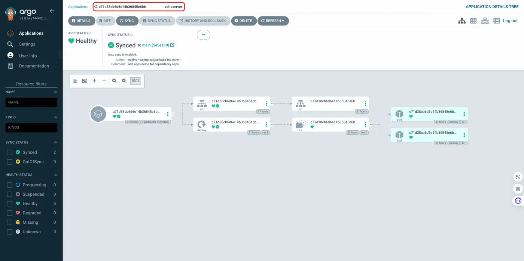Click the compact layout toolbar icon
The image size is (524, 261).
pos(75,81)
